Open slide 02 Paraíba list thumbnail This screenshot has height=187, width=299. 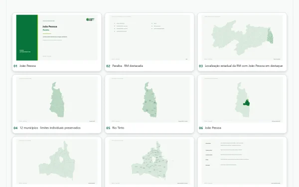pyautogui.click(x=149, y=37)
